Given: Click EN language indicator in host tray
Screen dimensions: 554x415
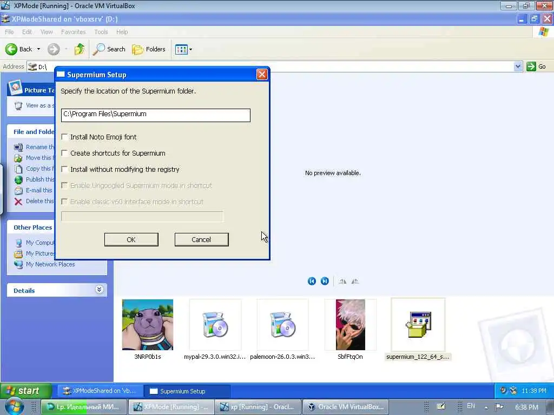Looking at the screenshot, I should [x=471, y=406].
